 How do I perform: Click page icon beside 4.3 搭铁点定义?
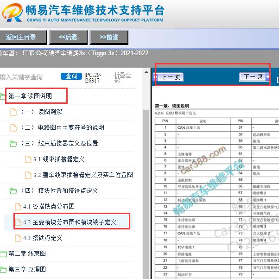[x=18, y=238]
